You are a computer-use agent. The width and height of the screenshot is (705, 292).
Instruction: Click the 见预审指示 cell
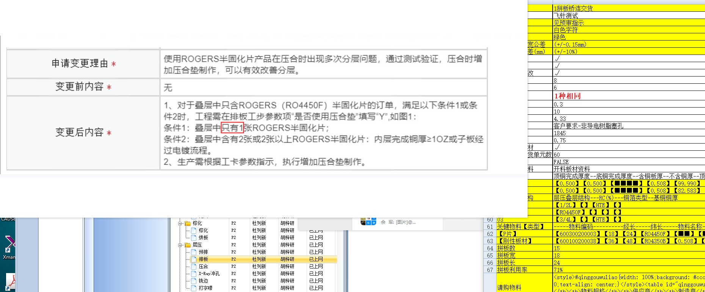click(629, 23)
